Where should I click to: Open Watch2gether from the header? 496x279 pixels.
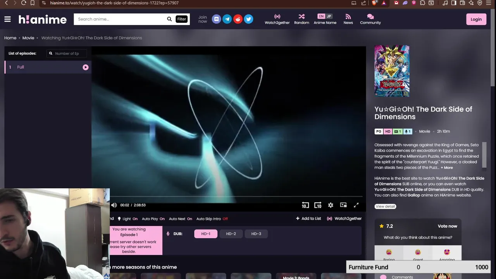[277, 19]
